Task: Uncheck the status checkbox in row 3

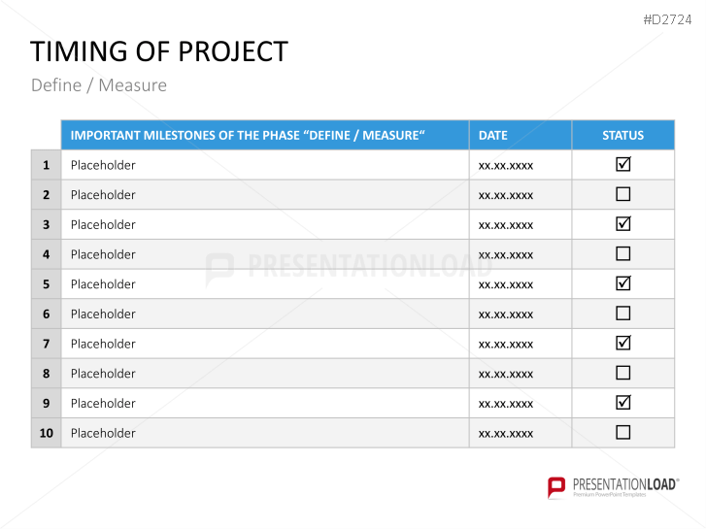Action: click(623, 223)
